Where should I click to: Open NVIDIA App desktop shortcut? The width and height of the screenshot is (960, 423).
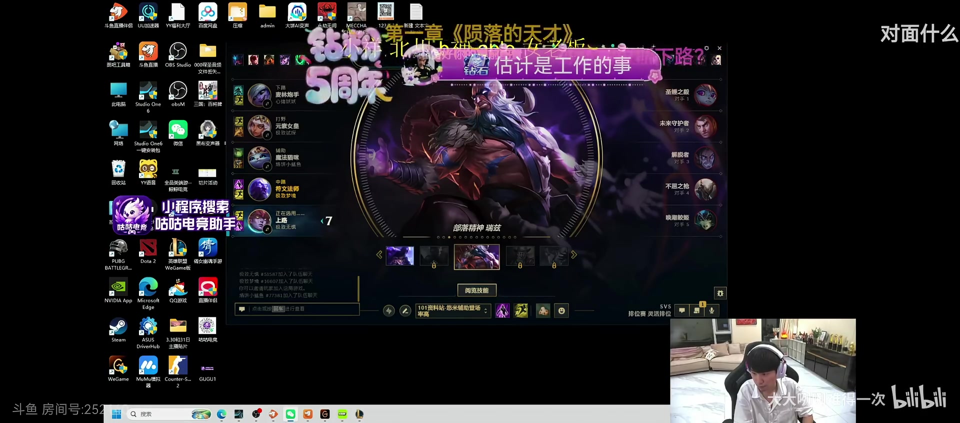pos(118,290)
